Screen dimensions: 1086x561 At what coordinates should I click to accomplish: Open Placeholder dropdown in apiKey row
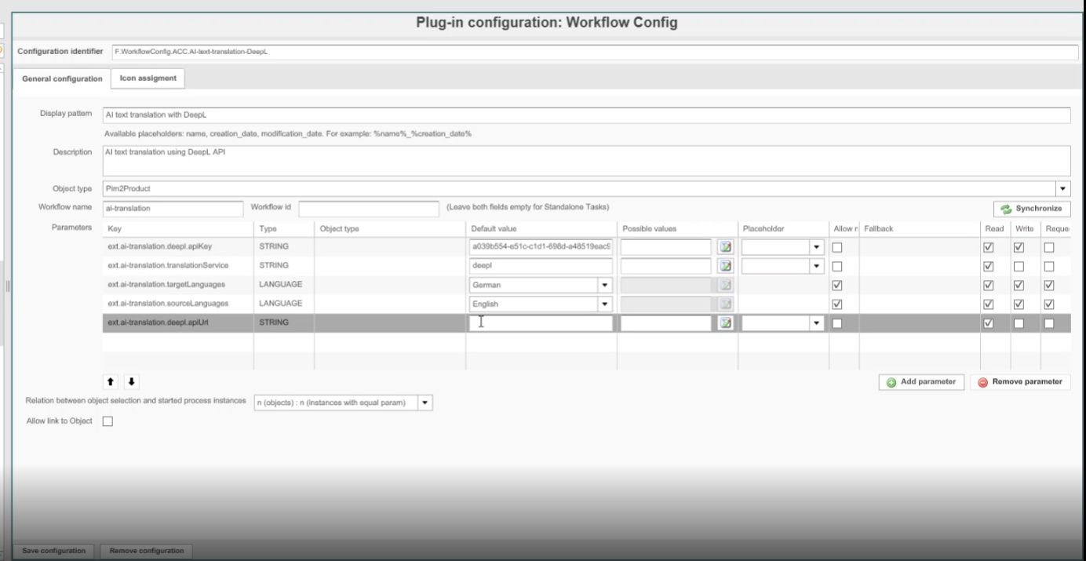click(x=817, y=247)
